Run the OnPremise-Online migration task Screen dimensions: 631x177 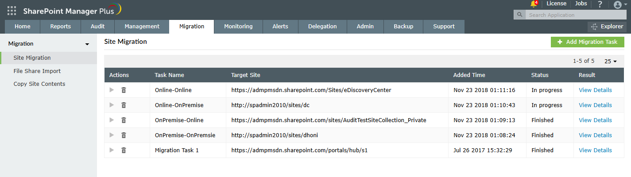pos(112,120)
